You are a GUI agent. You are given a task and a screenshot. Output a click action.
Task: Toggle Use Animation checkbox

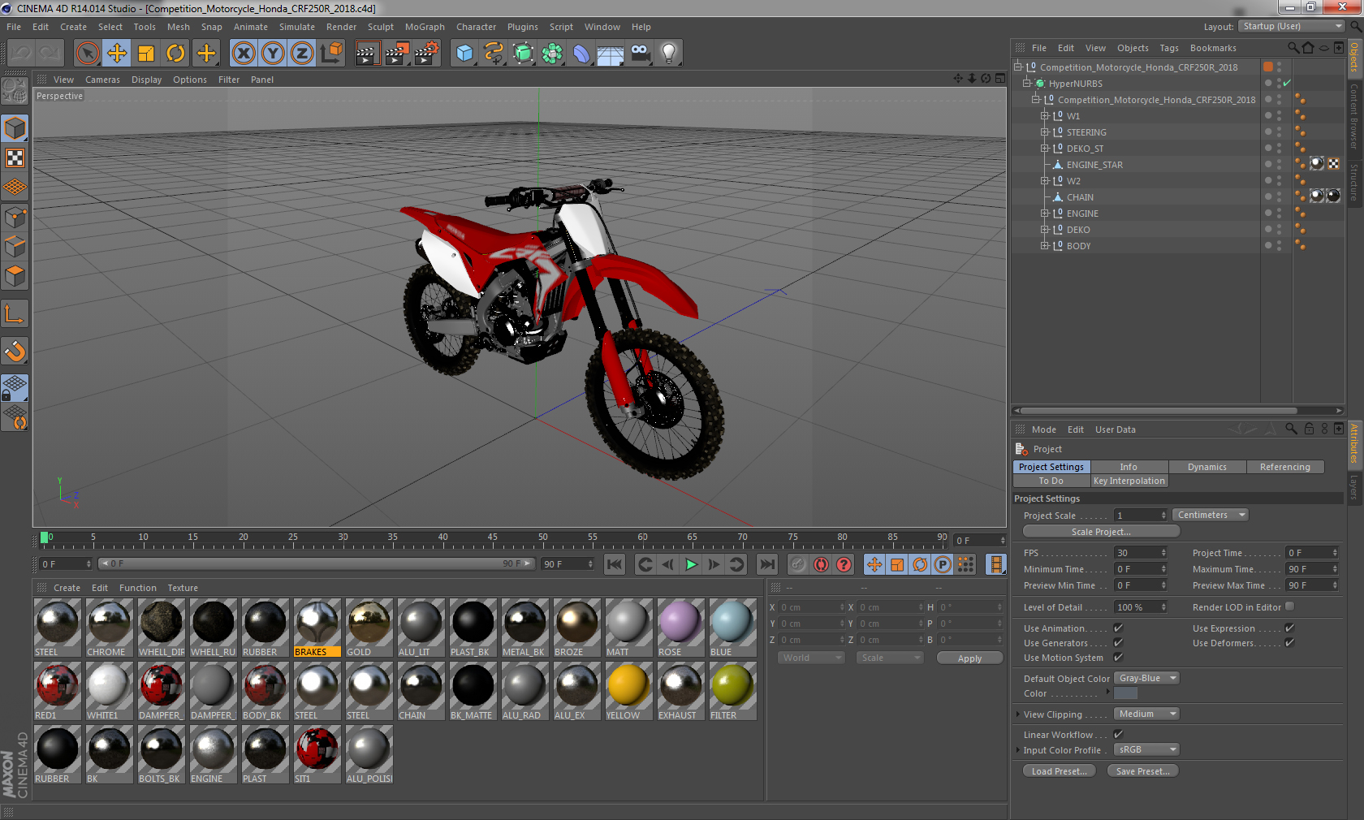pos(1118,628)
